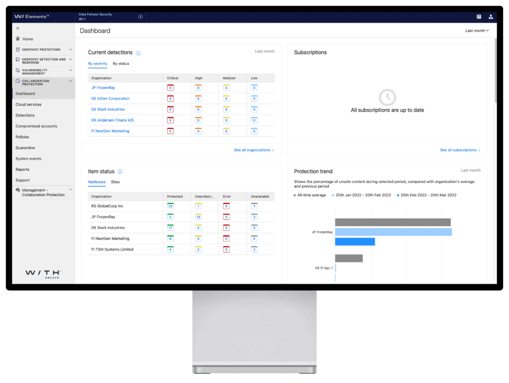Collapse the sidebar with the double-chevron icon
509x383 pixels.
tap(18, 28)
